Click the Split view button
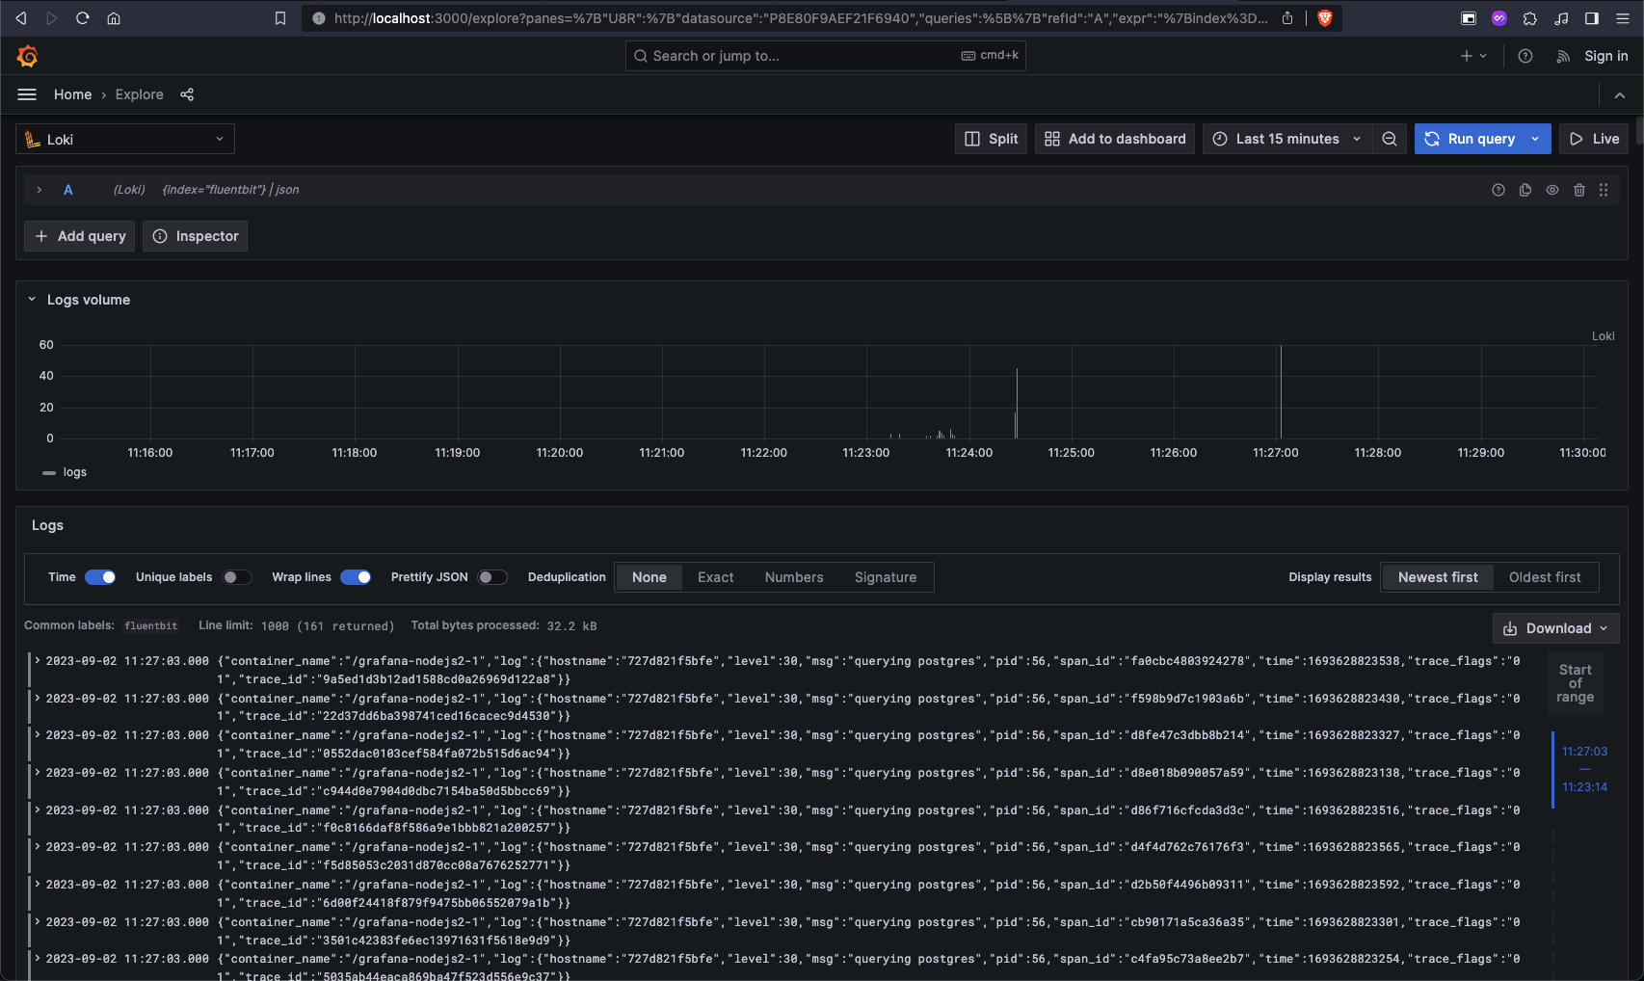1644x981 pixels. tap(991, 139)
